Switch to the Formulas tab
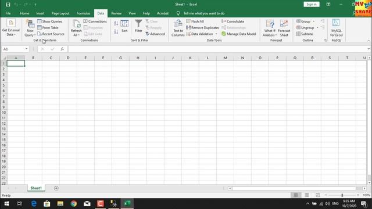Image resolution: width=372 pixels, height=209 pixels. (83, 13)
